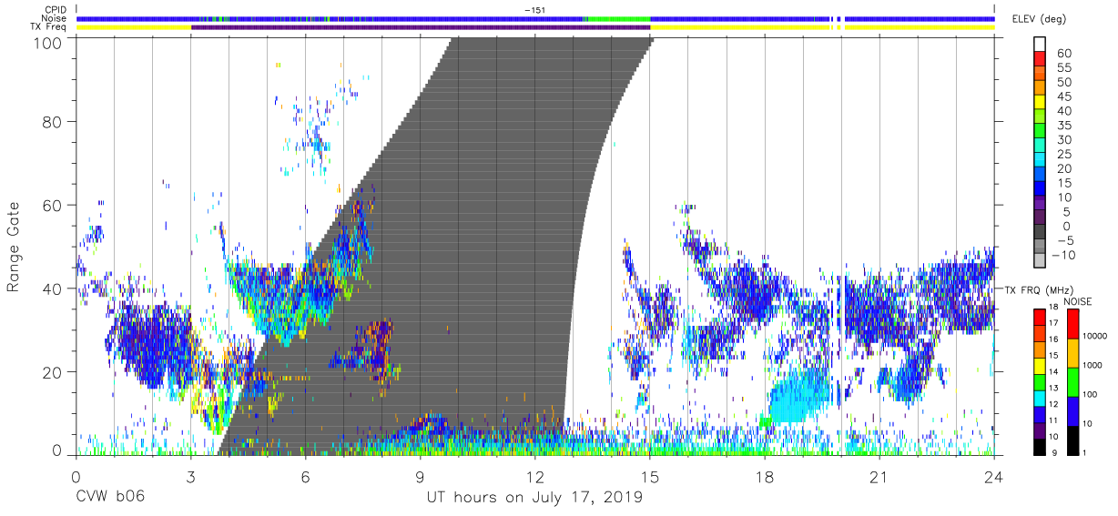Click the elevation scale label '35'

tap(1062, 126)
